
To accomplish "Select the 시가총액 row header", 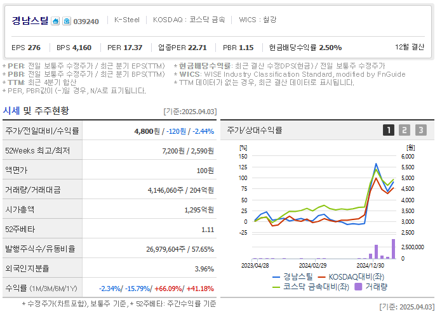I will pos(42,209).
